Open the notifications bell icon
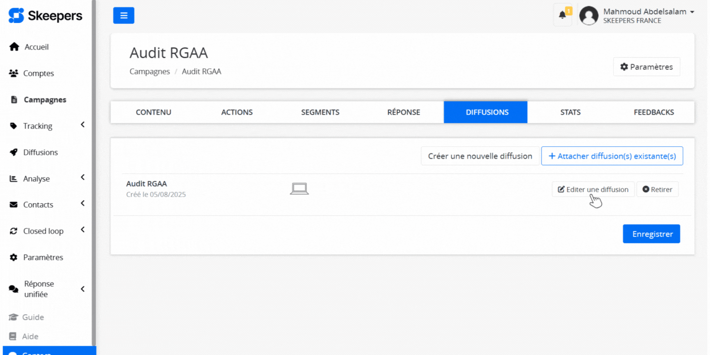The width and height of the screenshot is (710, 355). coord(562,15)
